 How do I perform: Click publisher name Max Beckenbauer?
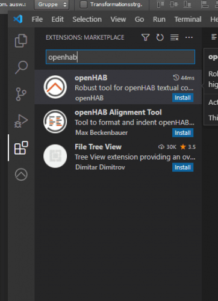[101, 132]
